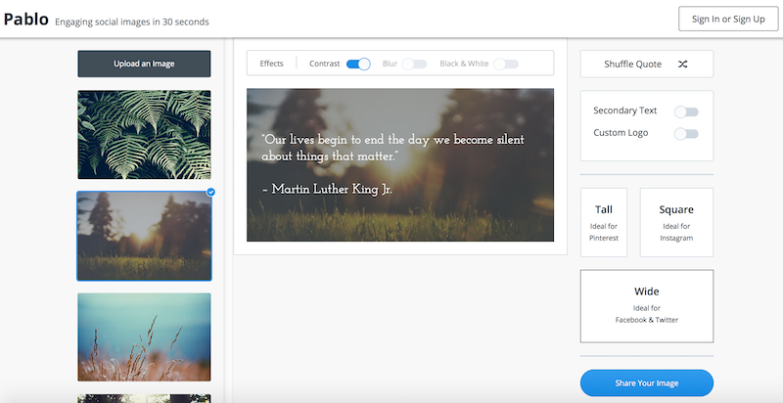The image size is (783, 403).
Task: Pick the wheat grass blue sky thumbnail
Action: pos(144,336)
